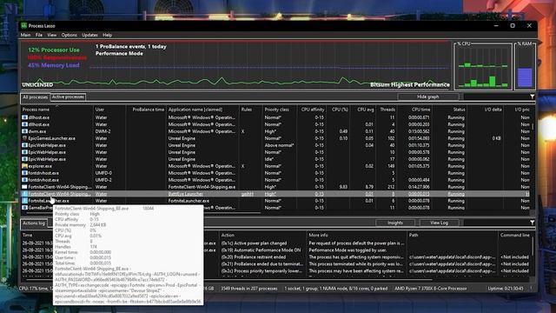This screenshot has height=313, width=556.
Task: Click the '12% Processor Use' graph label
Action: (x=54, y=50)
